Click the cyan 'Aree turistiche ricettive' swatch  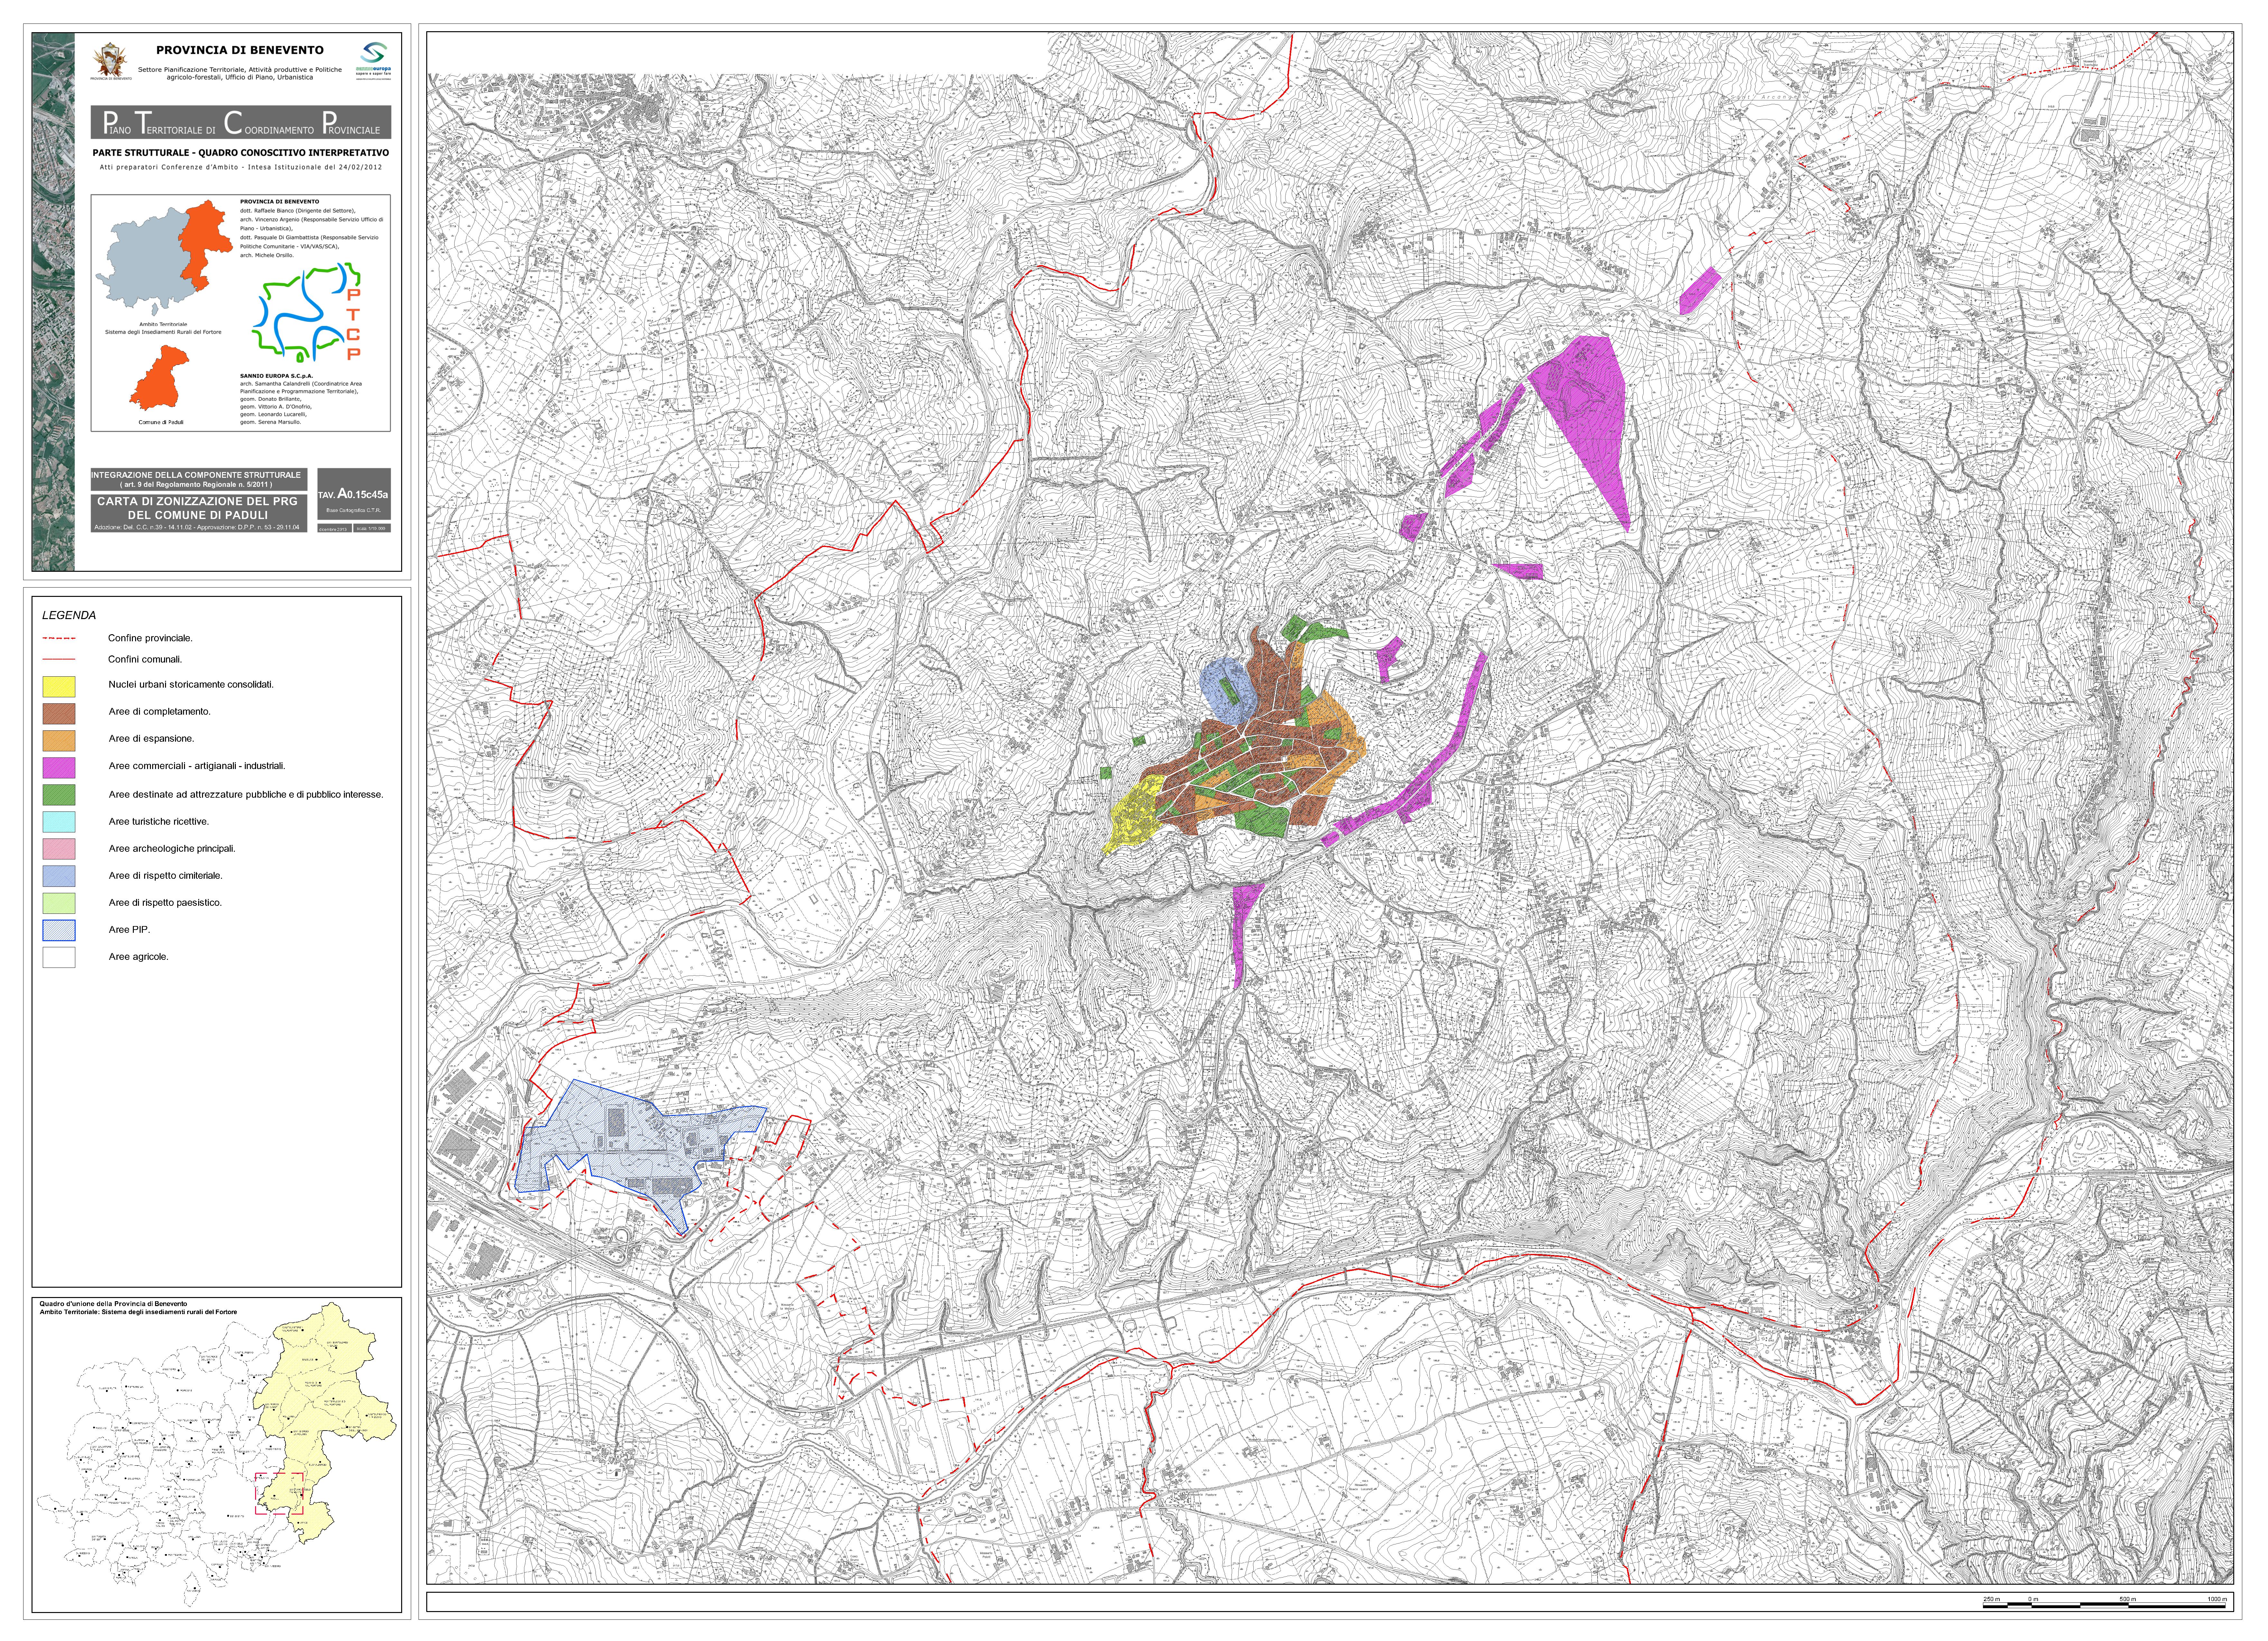click(59, 822)
